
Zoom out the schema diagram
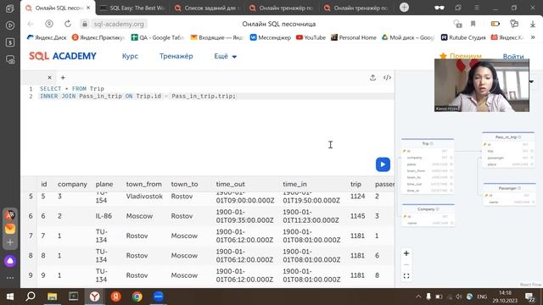pyautogui.click(x=406, y=265)
